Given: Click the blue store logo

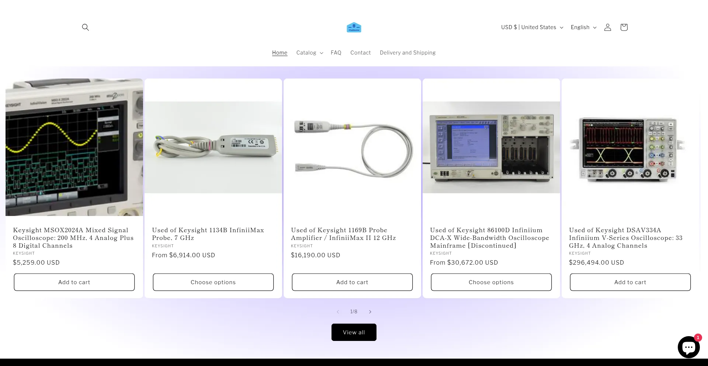Looking at the screenshot, I should (x=354, y=27).
